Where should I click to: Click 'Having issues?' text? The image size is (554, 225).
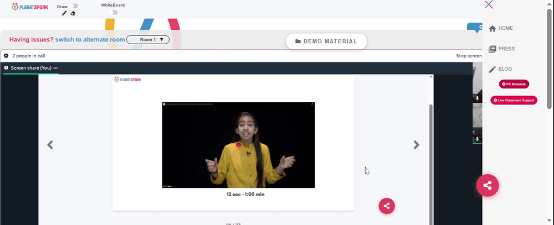pos(32,39)
